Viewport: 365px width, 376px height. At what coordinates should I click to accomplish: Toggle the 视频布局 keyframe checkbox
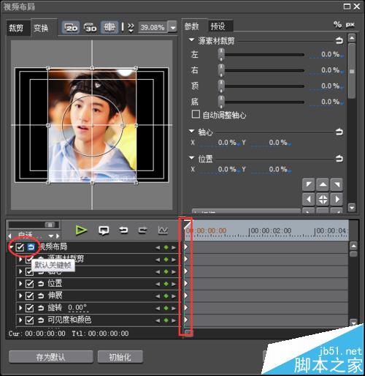tap(20, 247)
